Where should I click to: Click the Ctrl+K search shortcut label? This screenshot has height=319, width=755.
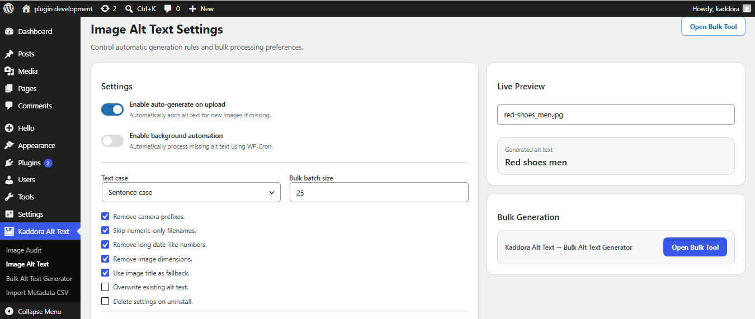click(147, 9)
